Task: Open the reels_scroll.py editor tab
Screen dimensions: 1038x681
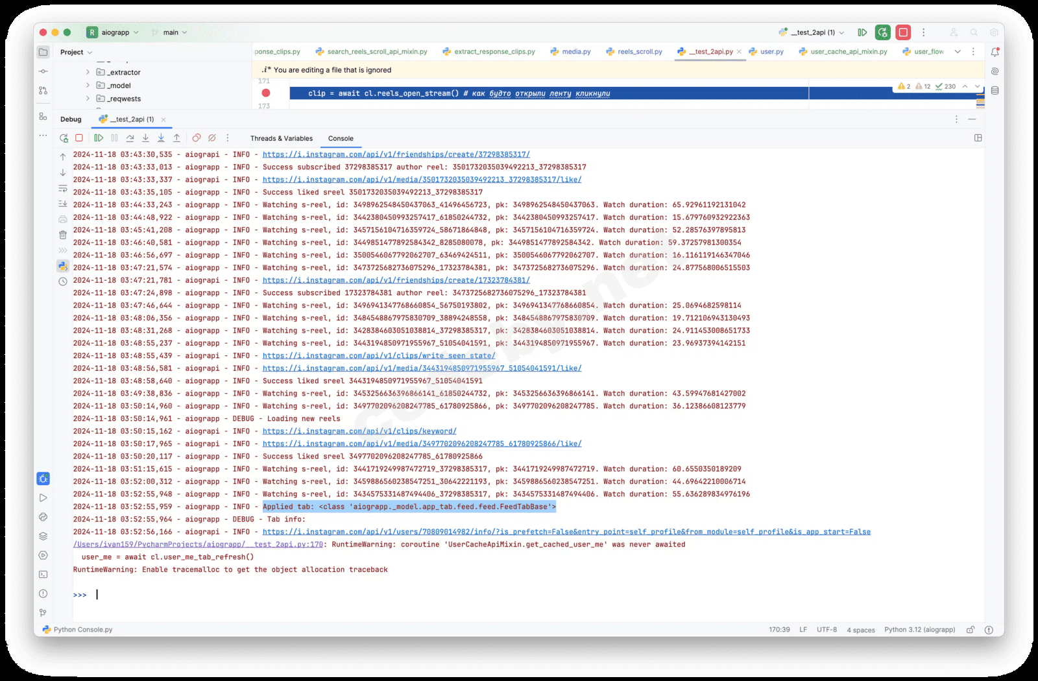Action: (x=634, y=52)
